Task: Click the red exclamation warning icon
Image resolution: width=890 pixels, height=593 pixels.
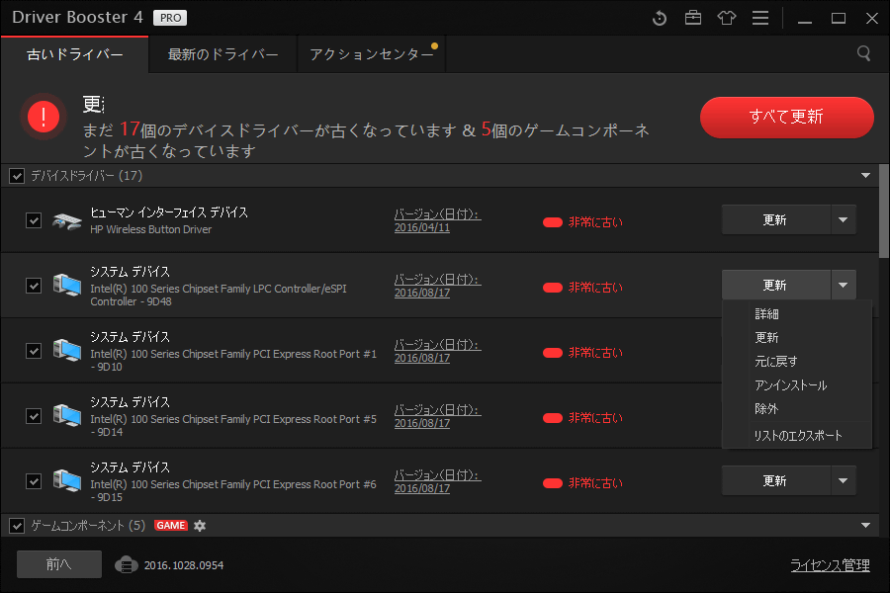Action: (x=44, y=117)
